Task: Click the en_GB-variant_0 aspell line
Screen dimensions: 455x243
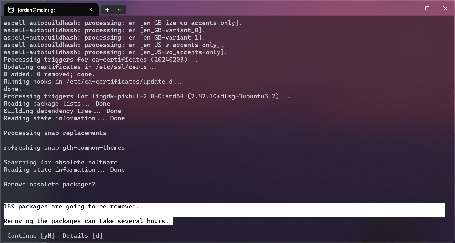Action: click(x=104, y=30)
